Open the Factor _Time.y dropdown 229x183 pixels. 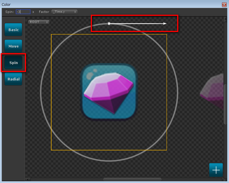pyautogui.click(x=64, y=12)
